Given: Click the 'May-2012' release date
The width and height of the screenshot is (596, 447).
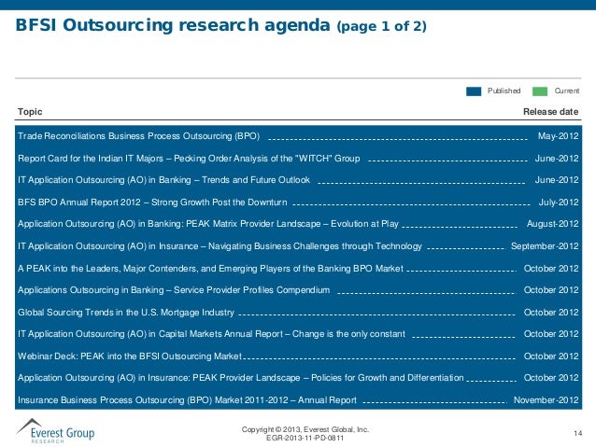Looking at the screenshot, I should click(x=558, y=136).
